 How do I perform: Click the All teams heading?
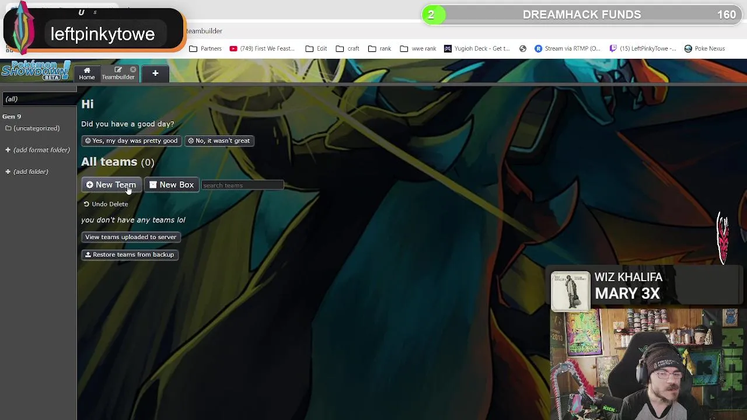click(109, 162)
